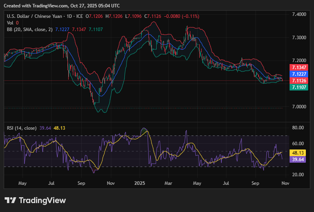
Task: Select the BB (20, SMA, close, 2) legend
Action: (30, 30)
